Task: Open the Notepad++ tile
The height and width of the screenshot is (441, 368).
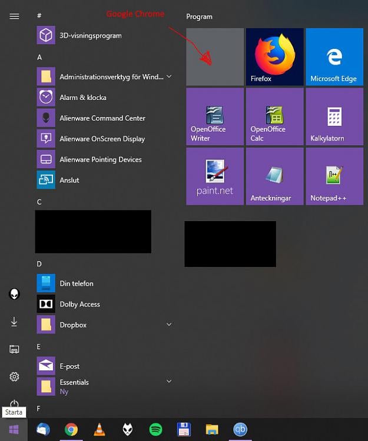Action: (334, 176)
